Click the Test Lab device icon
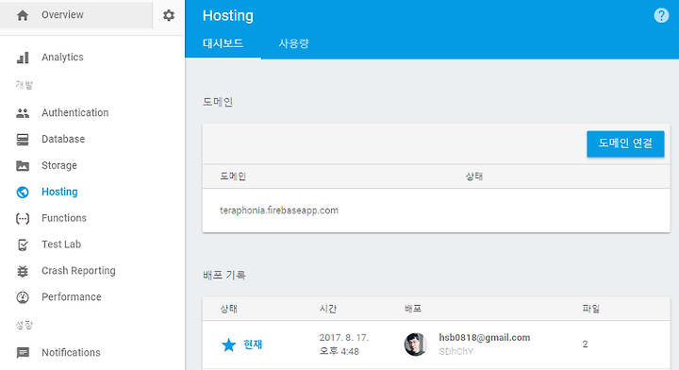 click(23, 244)
